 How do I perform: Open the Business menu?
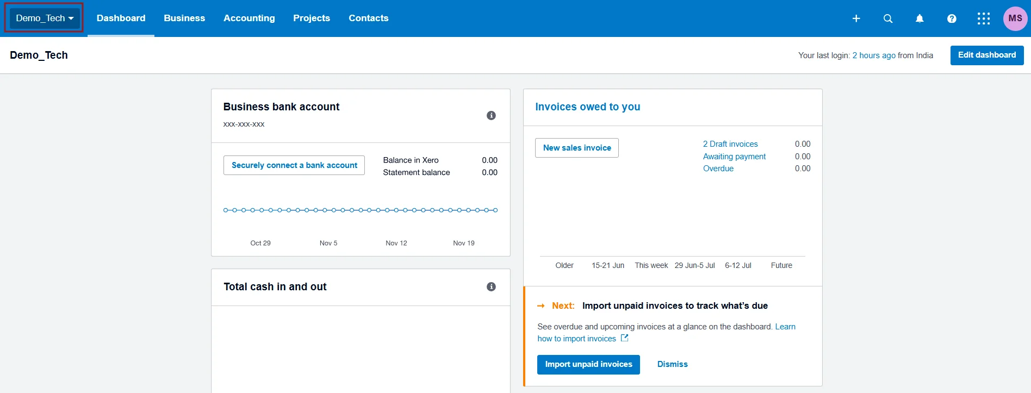tap(184, 18)
